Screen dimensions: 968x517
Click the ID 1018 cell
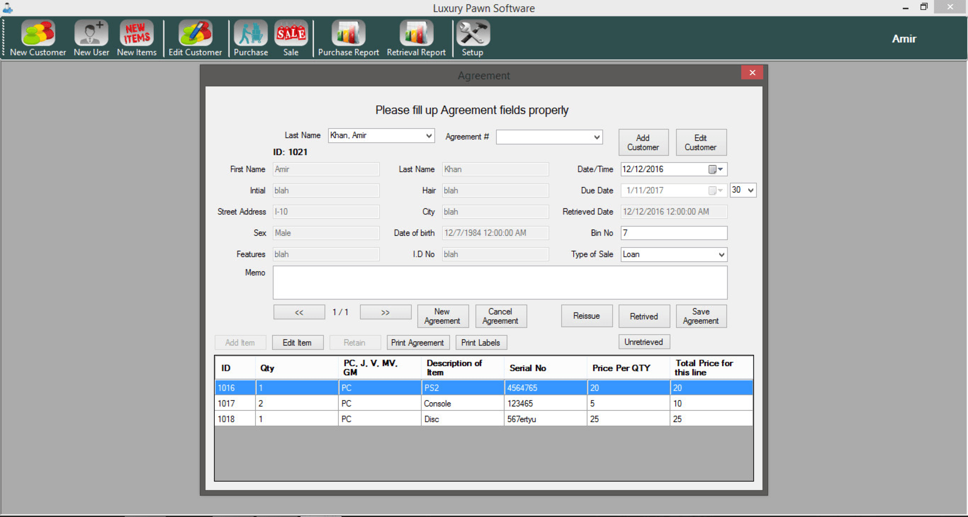(235, 419)
